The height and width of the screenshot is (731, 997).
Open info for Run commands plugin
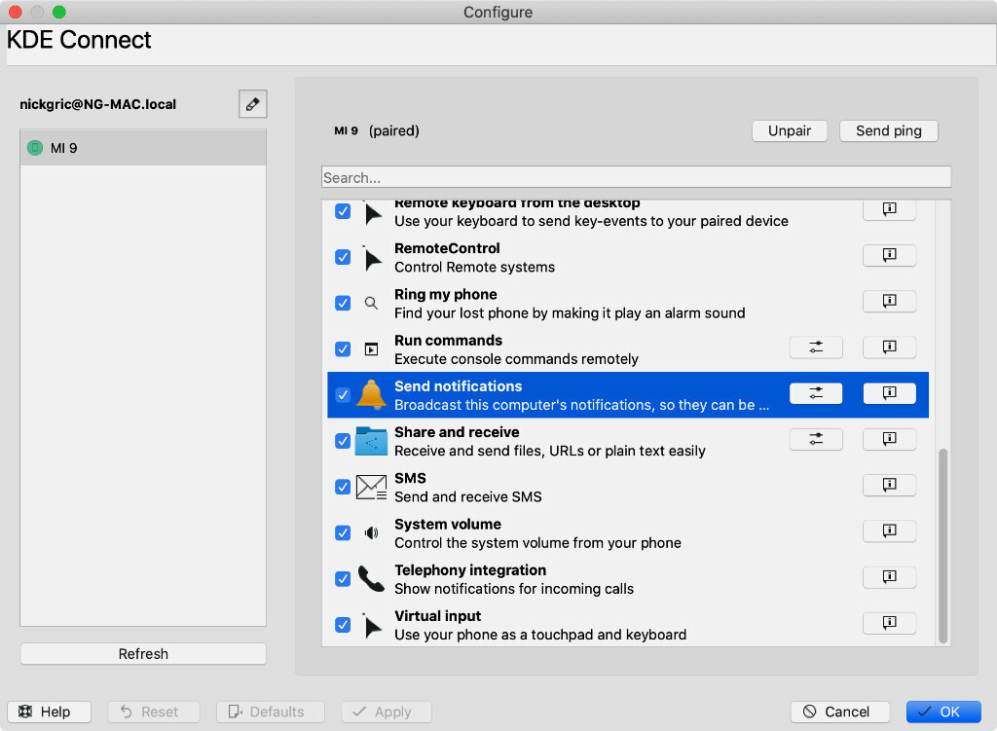coord(889,347)
